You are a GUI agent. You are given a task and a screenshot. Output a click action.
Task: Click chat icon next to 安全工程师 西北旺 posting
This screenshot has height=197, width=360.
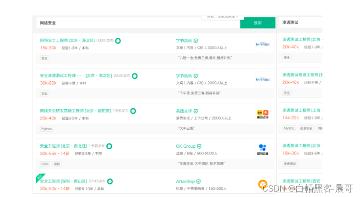coord(109,146)
